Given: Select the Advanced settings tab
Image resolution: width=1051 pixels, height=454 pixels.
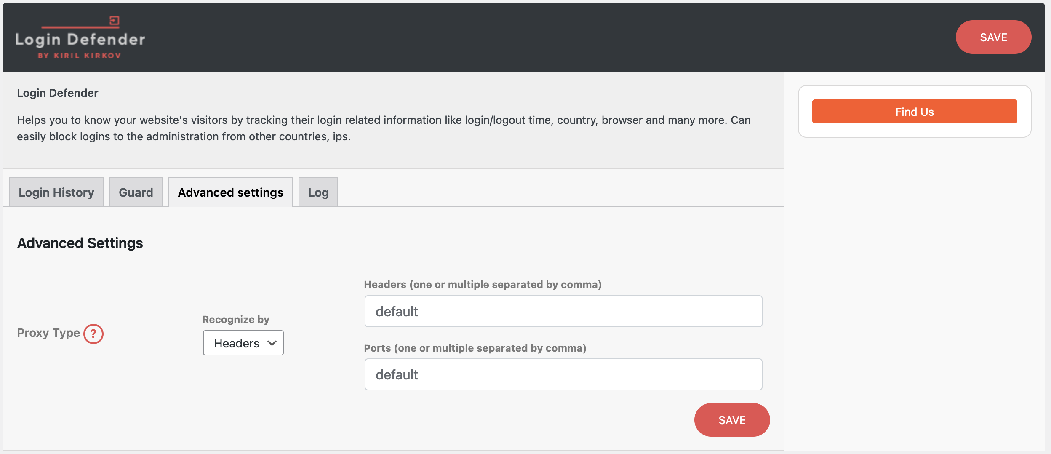Looking at the screenshot, I should (230, 192).
